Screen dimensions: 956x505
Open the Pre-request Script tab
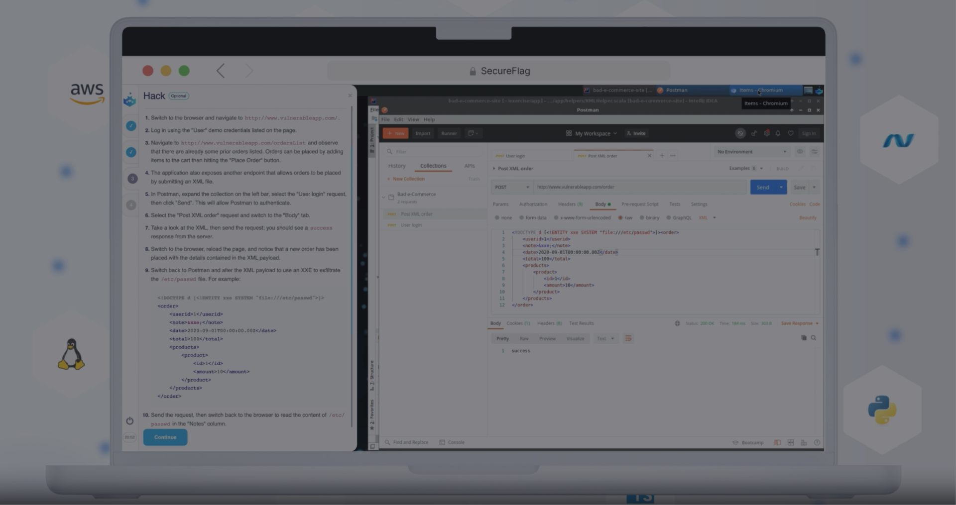[x=640, y=204]
